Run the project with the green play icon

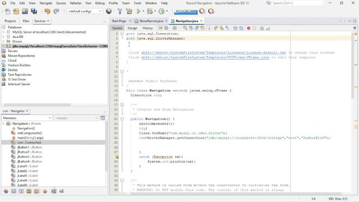pyautogui.click(x=139, y=11)
